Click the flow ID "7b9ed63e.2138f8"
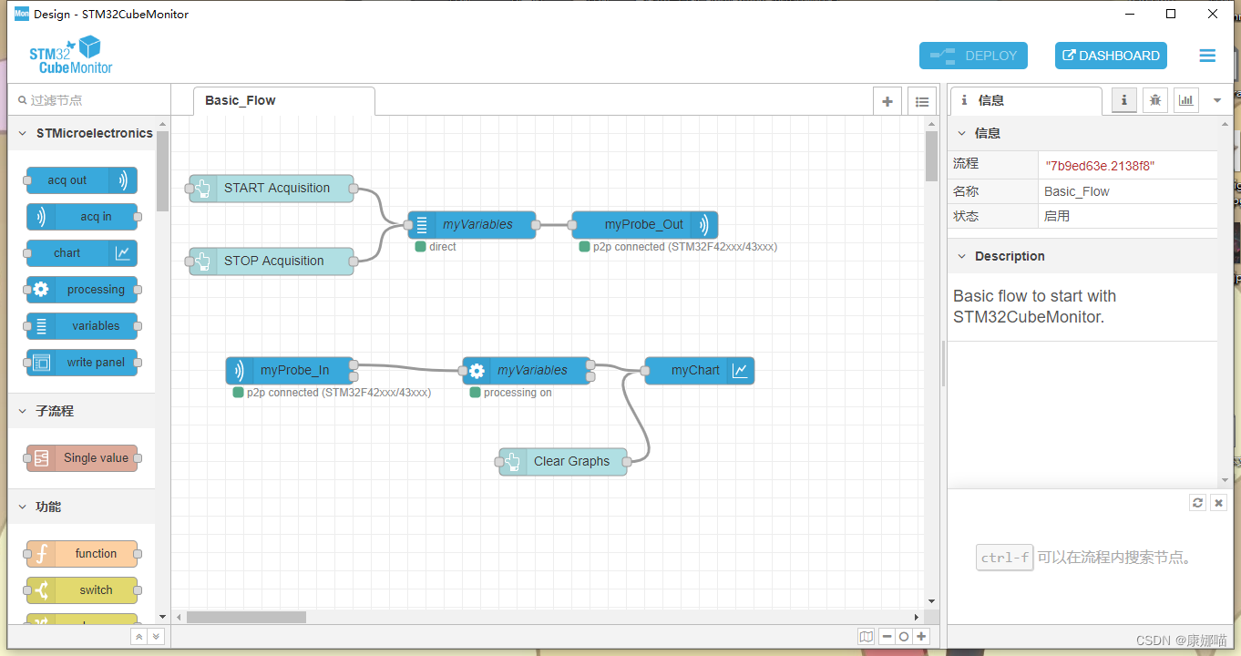1241x656 pixels. click(1100, 165)
